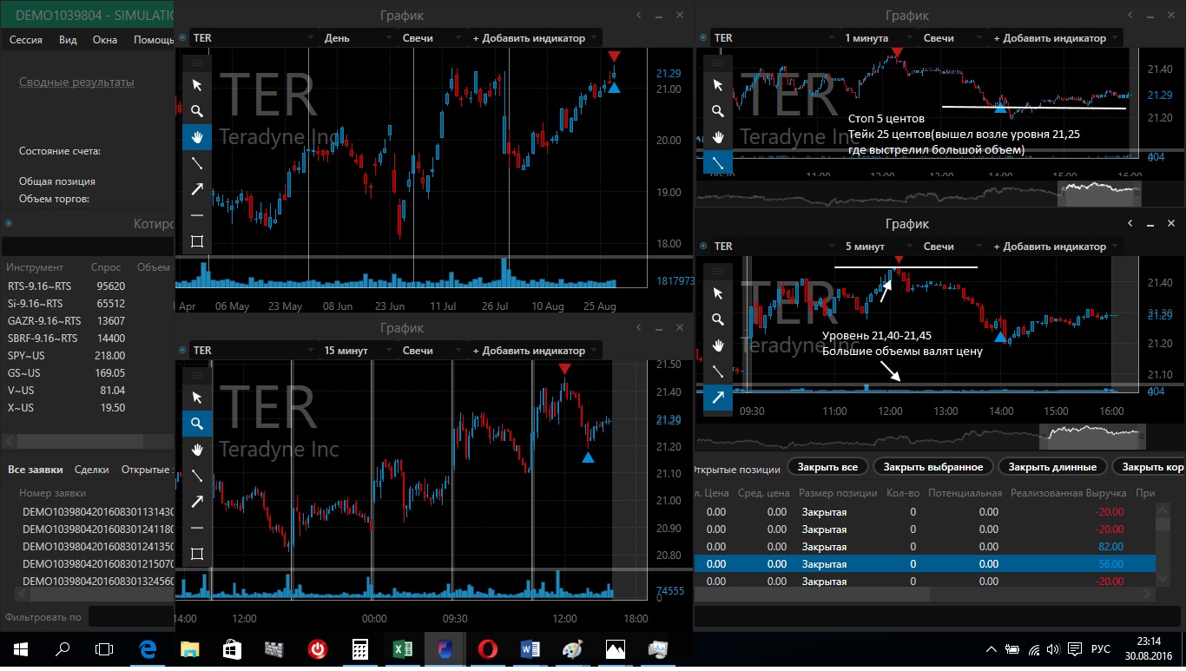
Task: Select hand tool in 1 минута chart
Action: [718, 137]
